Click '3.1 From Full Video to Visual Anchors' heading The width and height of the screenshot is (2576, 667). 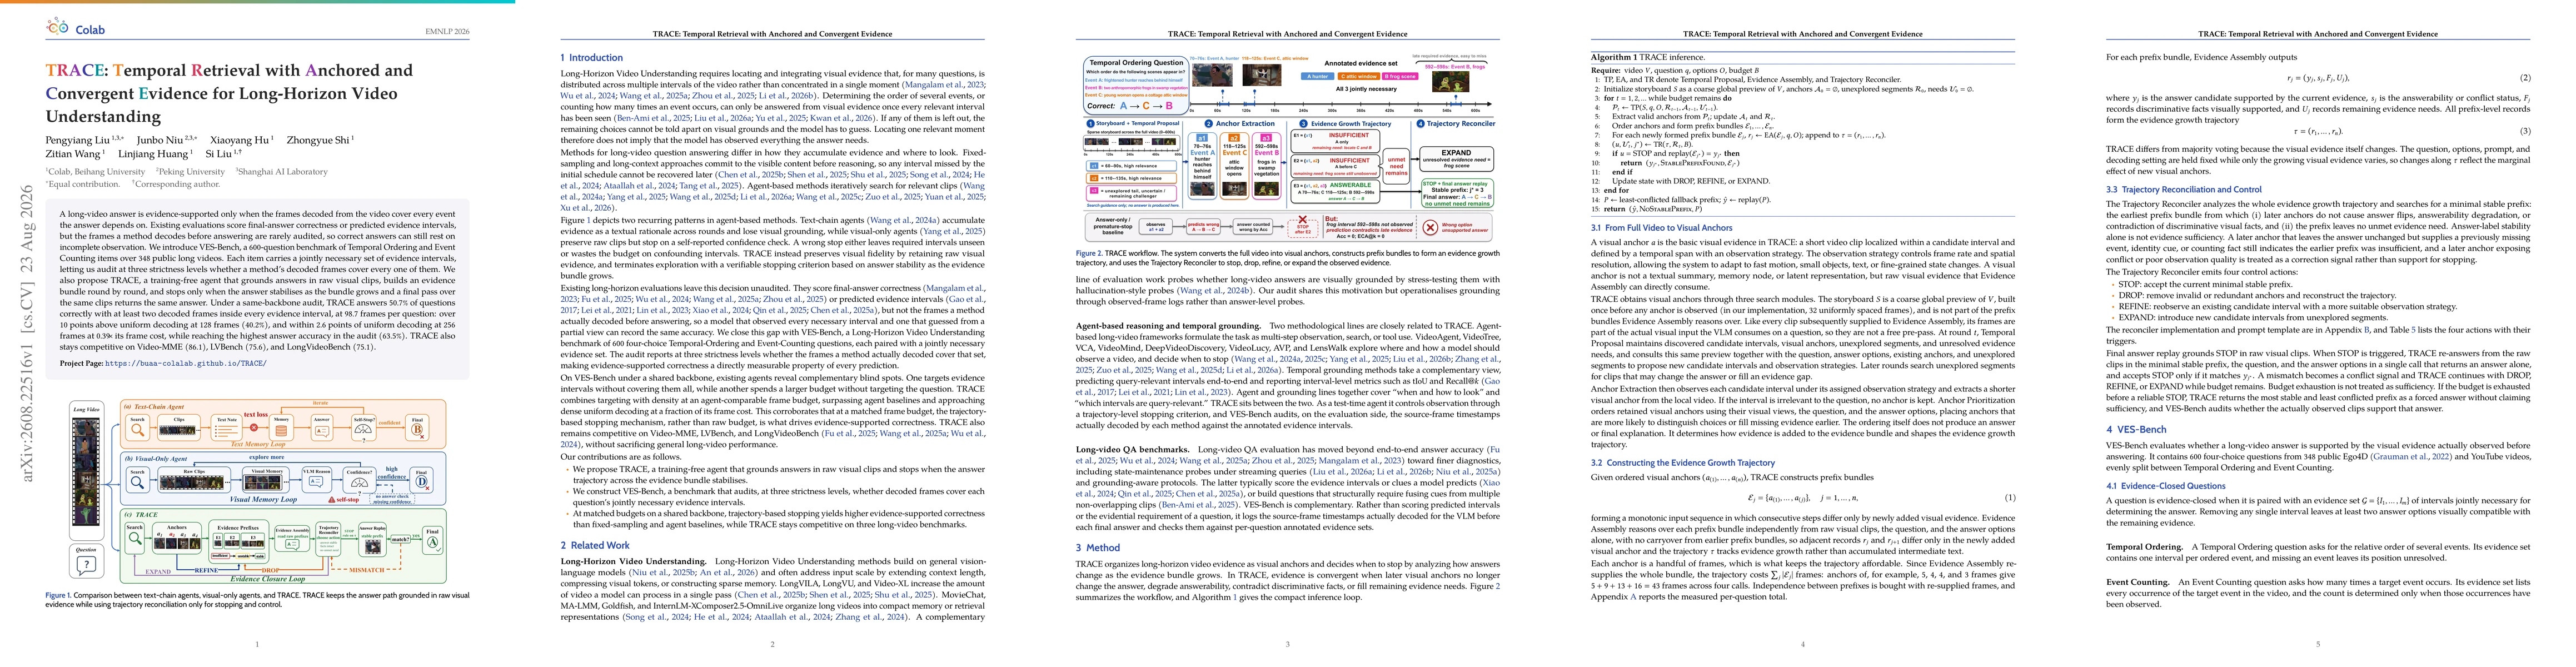coord(1662,228)
